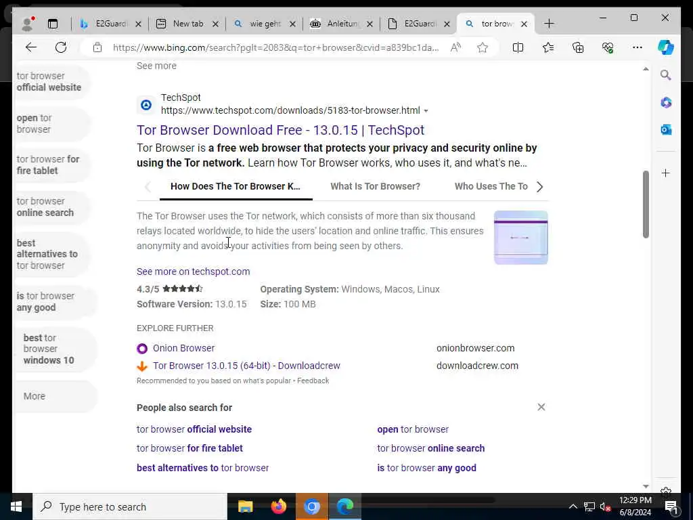Select 'Who Uses The To' tab

(491, 187)
